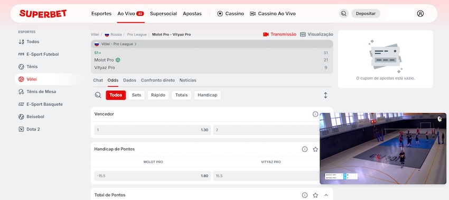Bet on Vencedor 1 at 1.30
This screenshot has height=200, width=449.
pos(152,130)
